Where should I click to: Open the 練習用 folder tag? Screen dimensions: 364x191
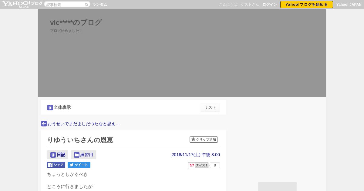[x=83, y=155]
